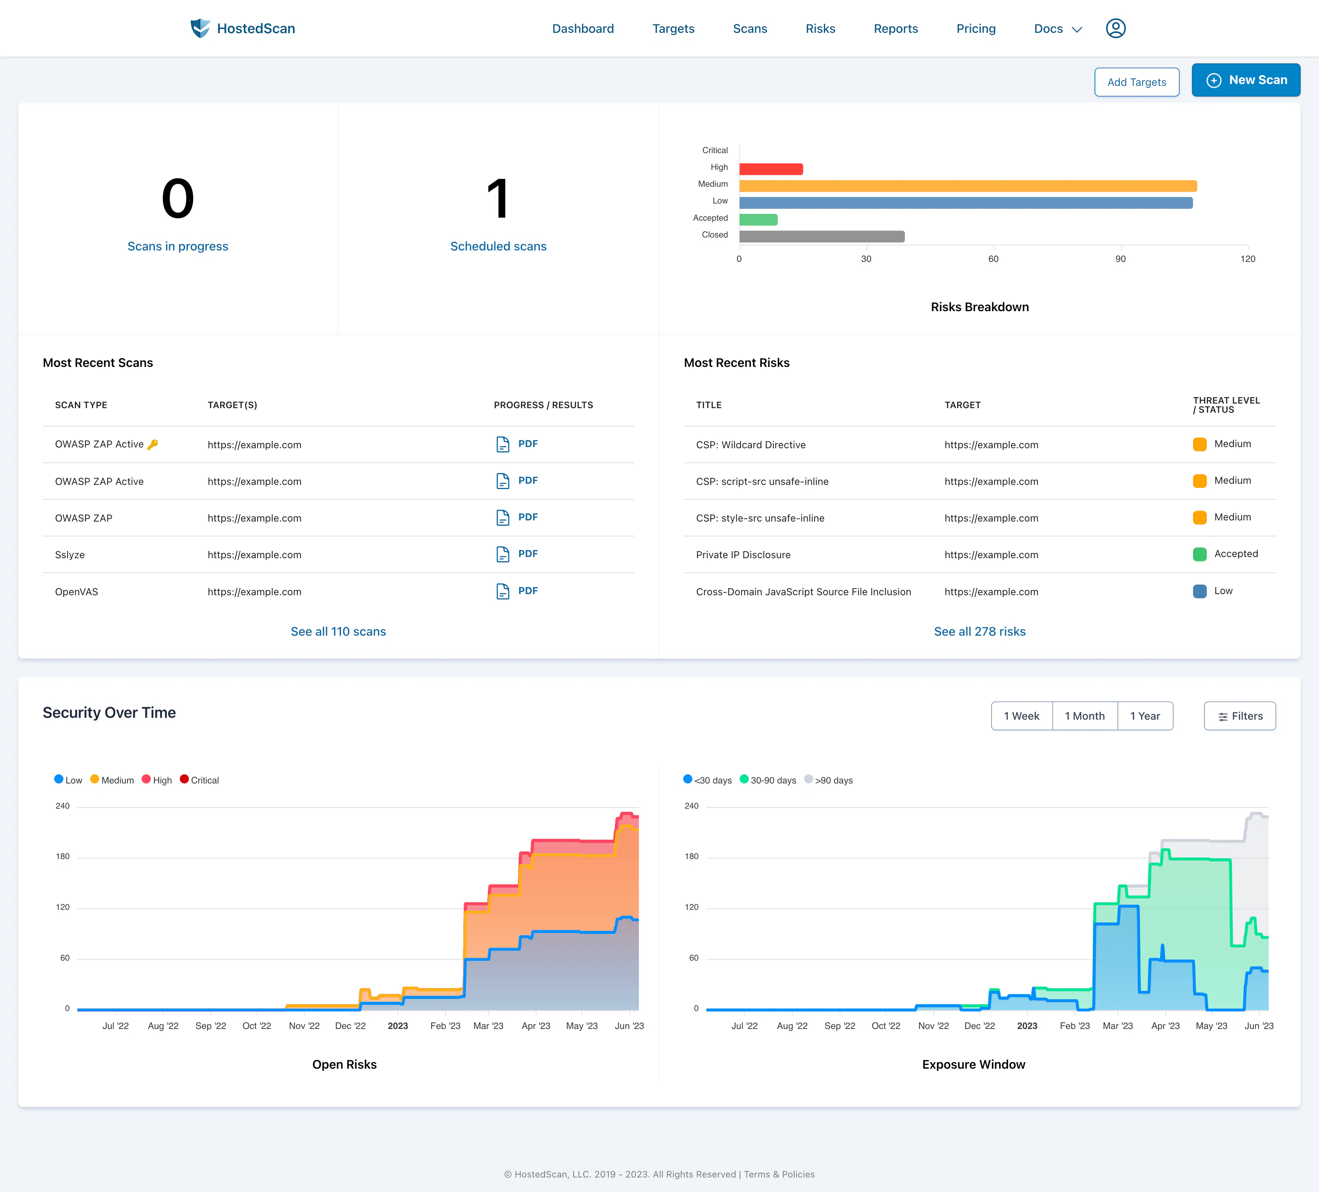Toggle Medium series in Open Risks legend
Image resolution: width=1319 pixels, height=1192 pixels.
click(112, 780)
